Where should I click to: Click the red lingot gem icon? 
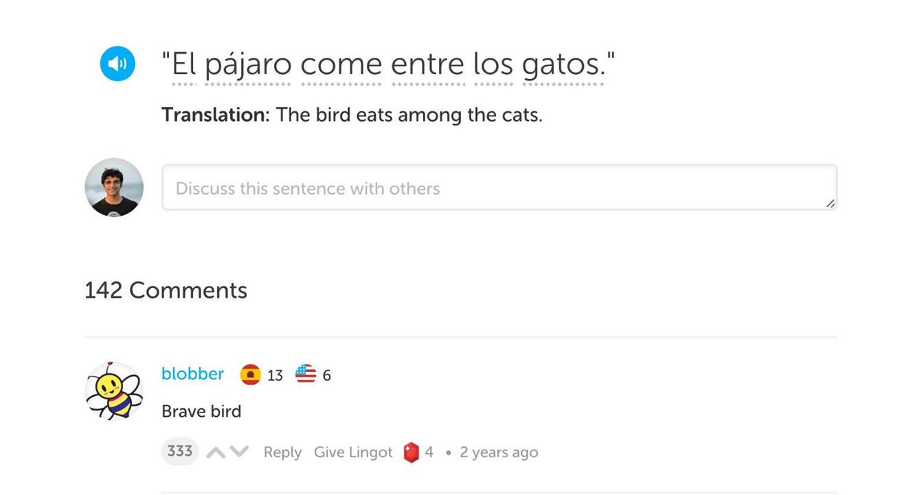coord(411,452)
